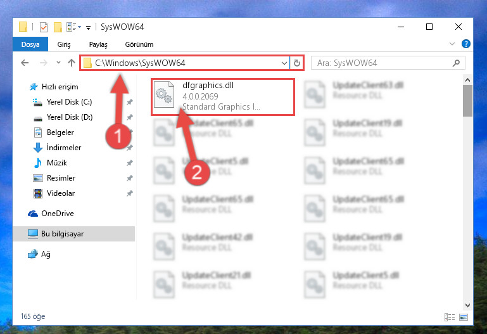This screenshot has width=487, height=334.
Task: Click the pin icon next to Müzik
Action: tap(130, 163)
